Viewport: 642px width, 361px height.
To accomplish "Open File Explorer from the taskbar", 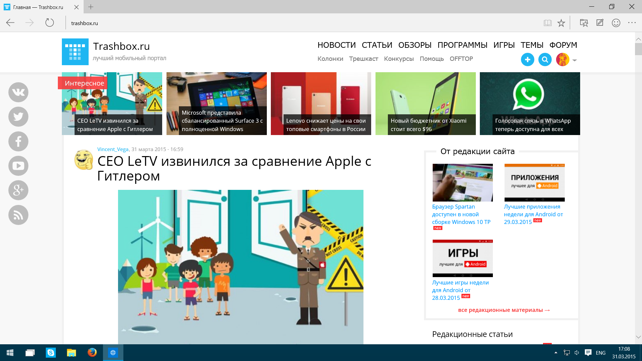I will pos(72,353).
